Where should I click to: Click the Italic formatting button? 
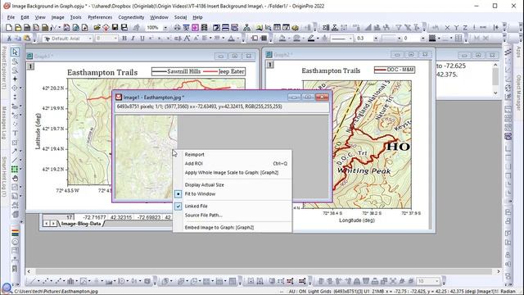point(133,39)
